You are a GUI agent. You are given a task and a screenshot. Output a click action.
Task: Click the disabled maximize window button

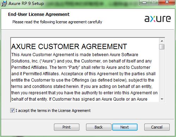coord(154,2)
